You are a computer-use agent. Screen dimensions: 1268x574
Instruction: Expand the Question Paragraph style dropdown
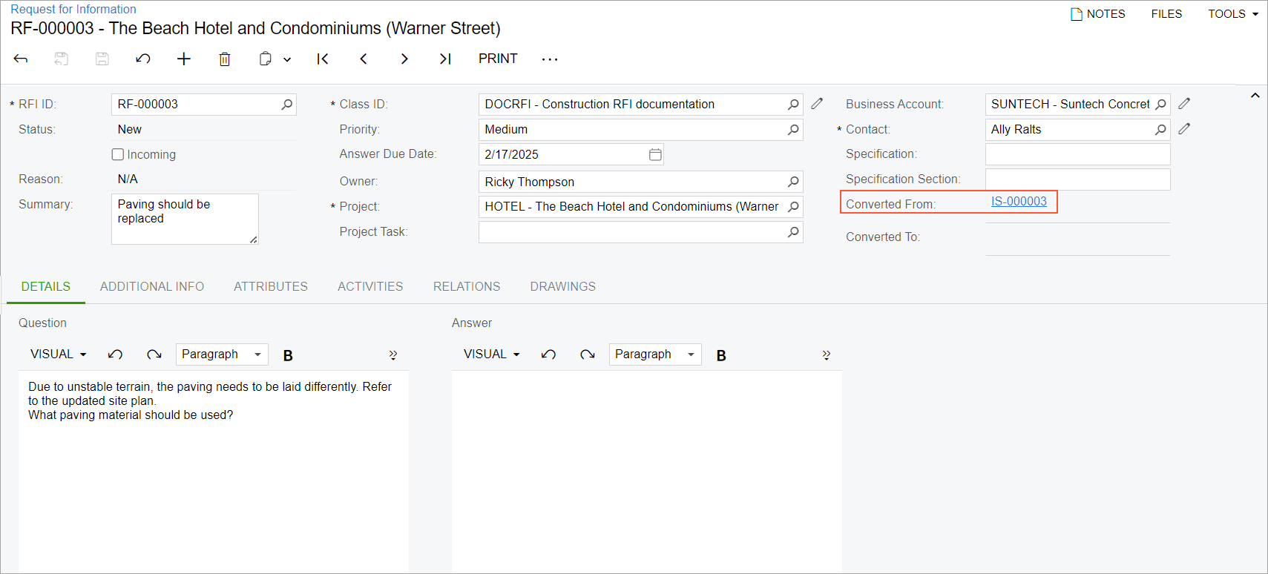(222, 354)
